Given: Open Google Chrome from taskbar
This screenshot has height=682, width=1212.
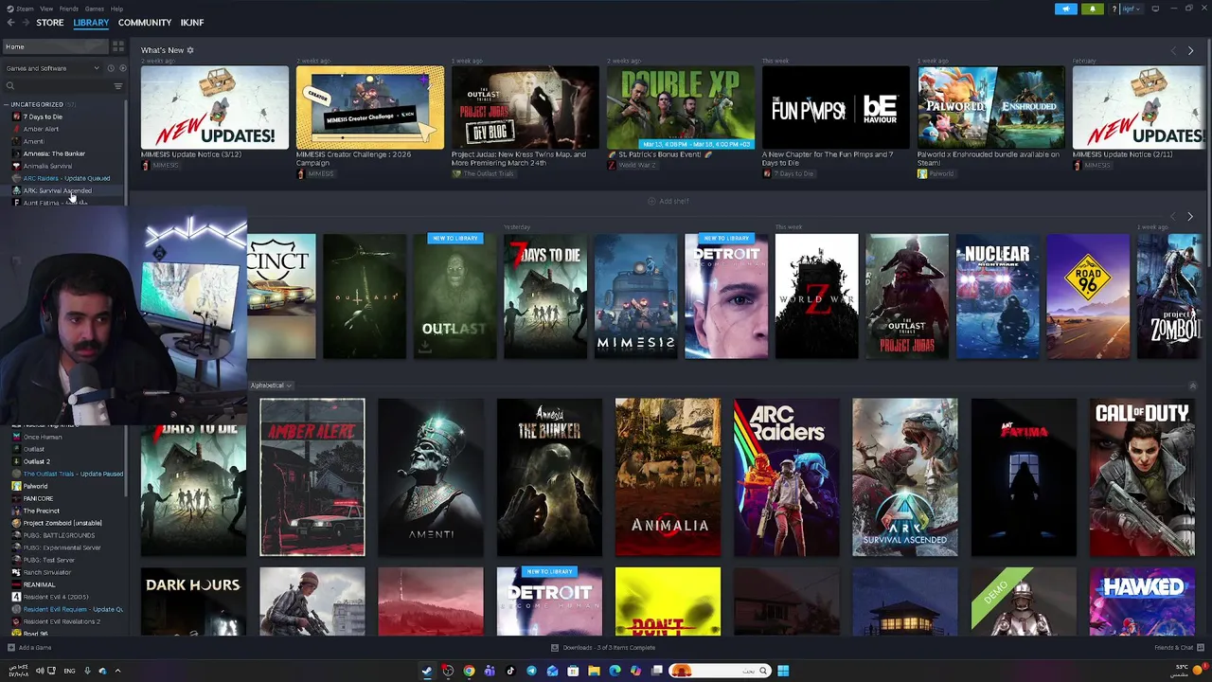Looking at the screenshot, I should [469, 671].
